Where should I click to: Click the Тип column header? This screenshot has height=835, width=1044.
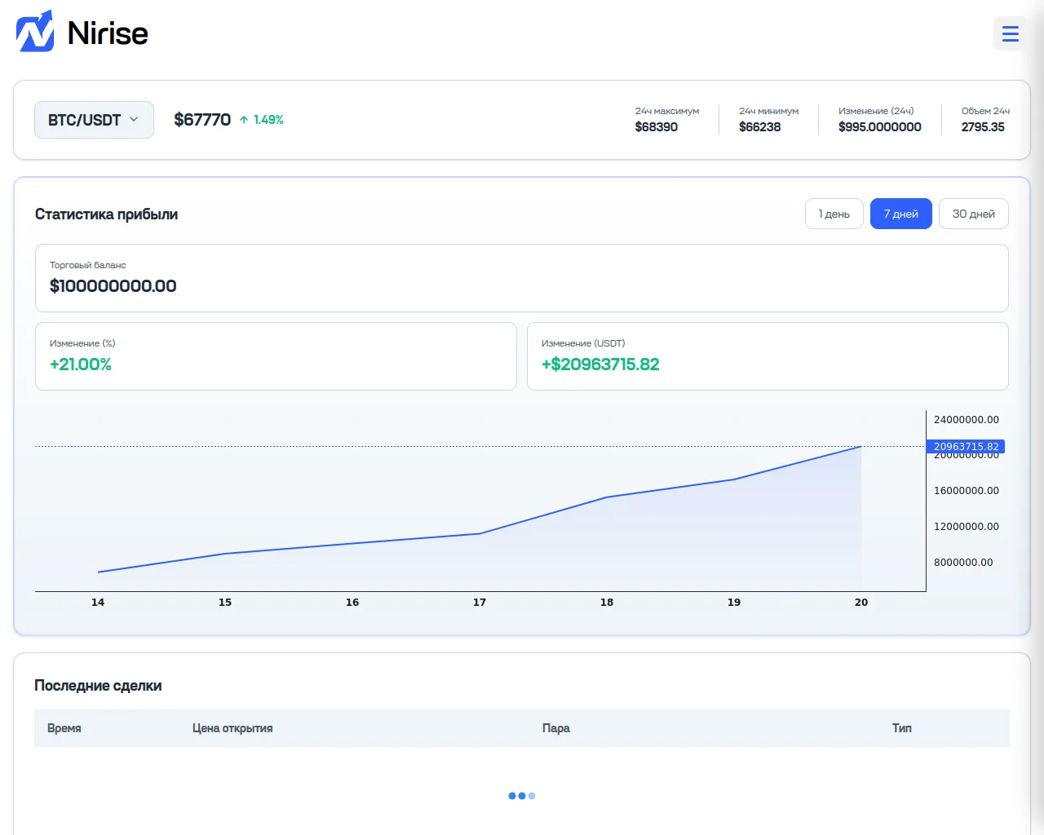[902, 728]
